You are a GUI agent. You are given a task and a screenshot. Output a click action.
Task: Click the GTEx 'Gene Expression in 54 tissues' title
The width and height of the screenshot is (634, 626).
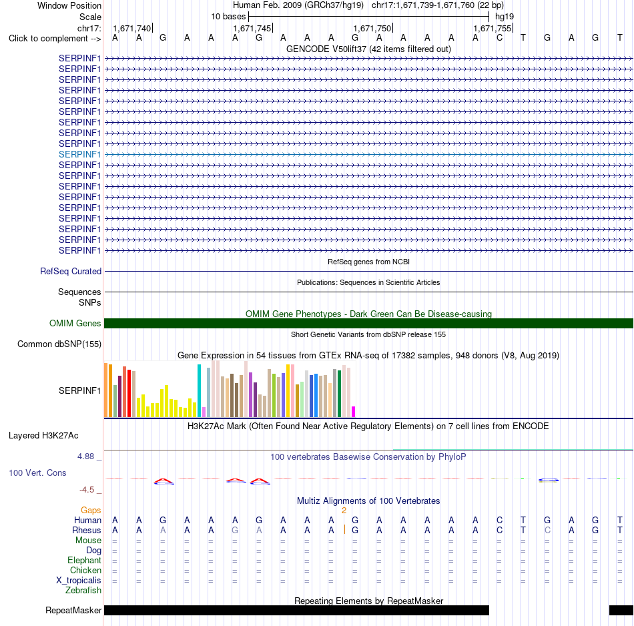click(x=368, y=356)
